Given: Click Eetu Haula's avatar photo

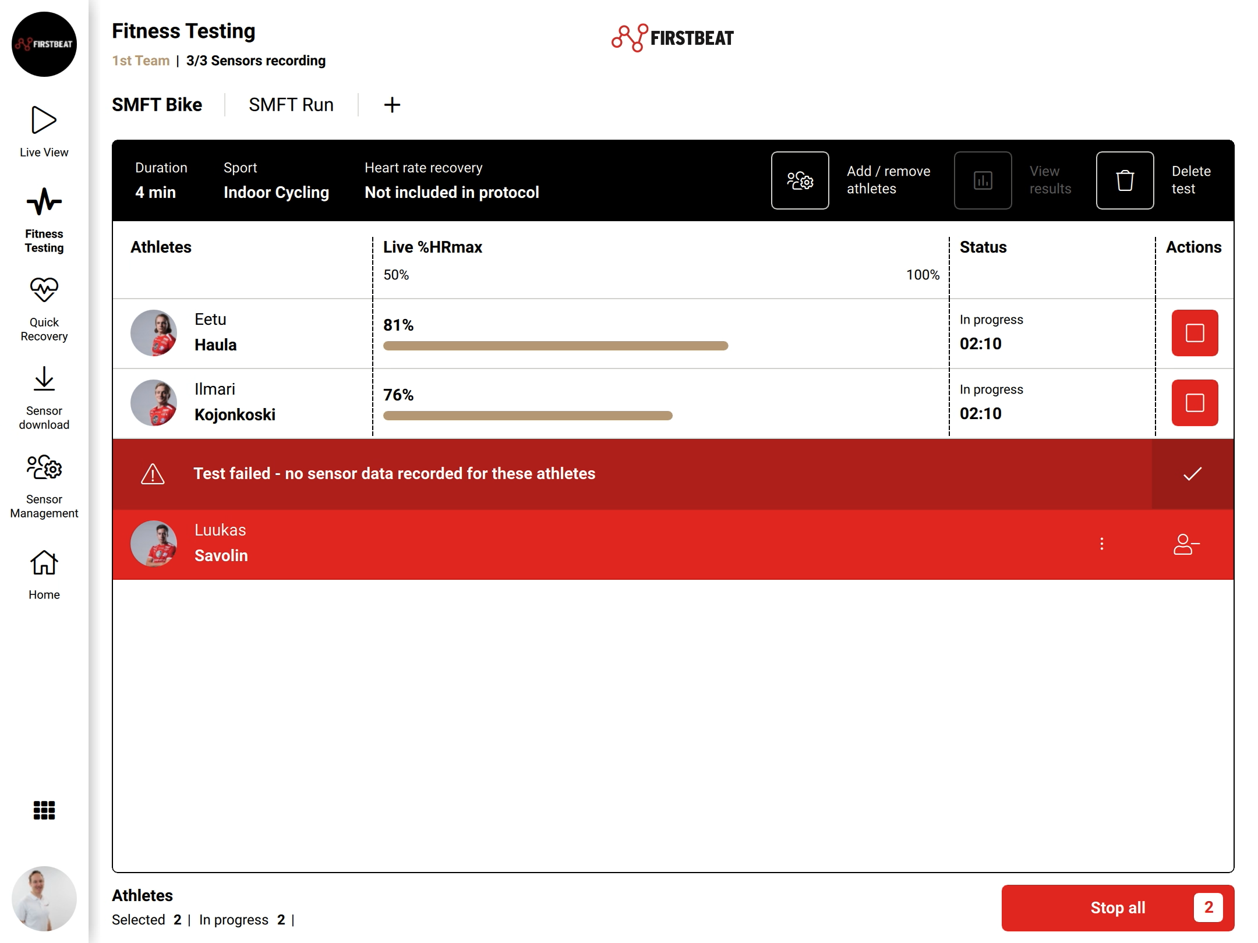Looking at the screenshot, I should 154,333.
